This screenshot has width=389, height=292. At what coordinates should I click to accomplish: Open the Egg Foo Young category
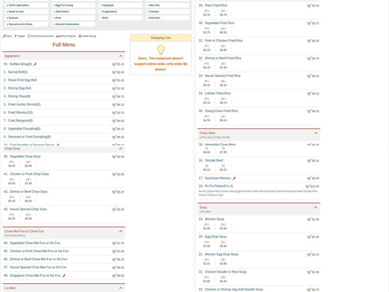coord(64,5)
